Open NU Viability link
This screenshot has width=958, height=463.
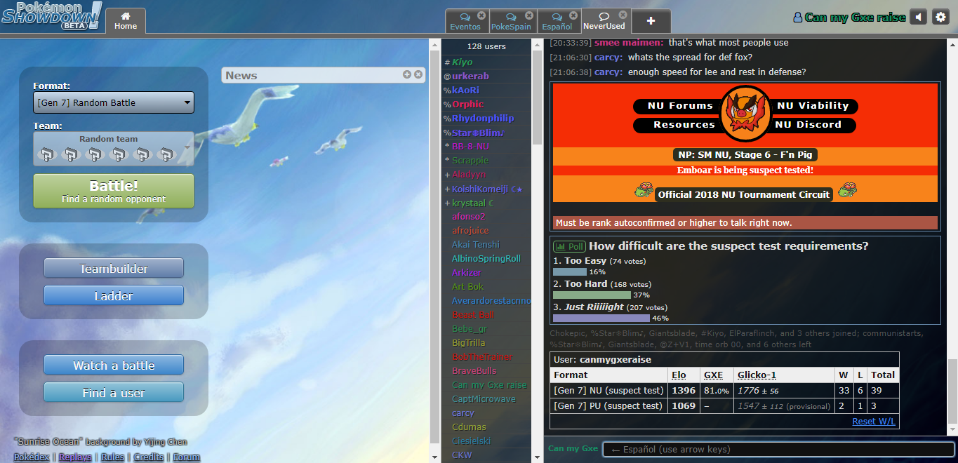pyautogui.click(x=813, y=106)
